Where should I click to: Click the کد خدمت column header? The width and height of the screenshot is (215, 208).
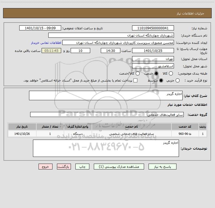tap(185, 126)
